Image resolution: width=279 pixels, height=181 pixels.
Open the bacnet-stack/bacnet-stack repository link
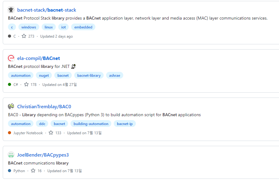tap(47, 10)
